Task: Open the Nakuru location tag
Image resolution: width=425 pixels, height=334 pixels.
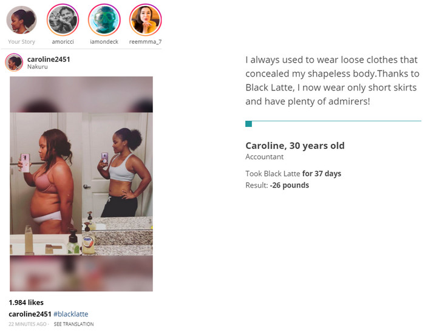Action: 38,67
